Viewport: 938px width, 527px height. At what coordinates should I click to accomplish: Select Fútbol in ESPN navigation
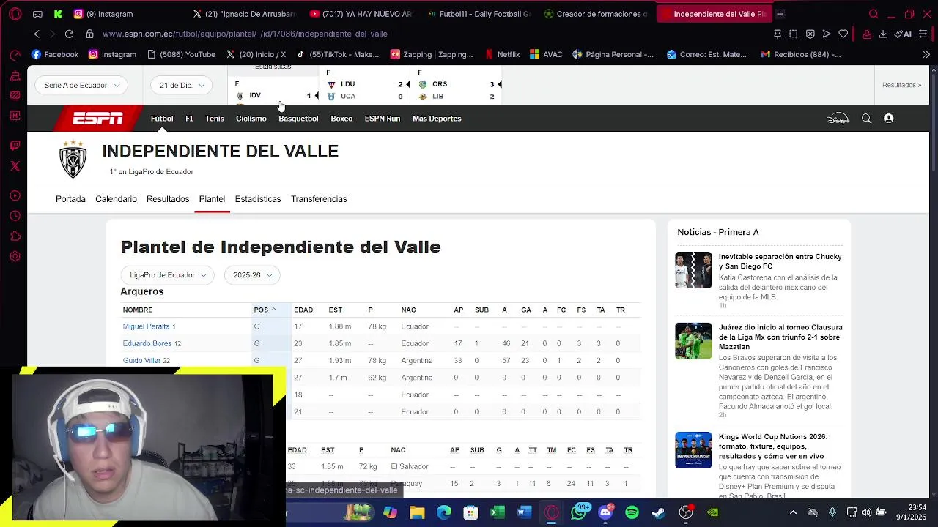pyautogui.click(x=162, y=119)
